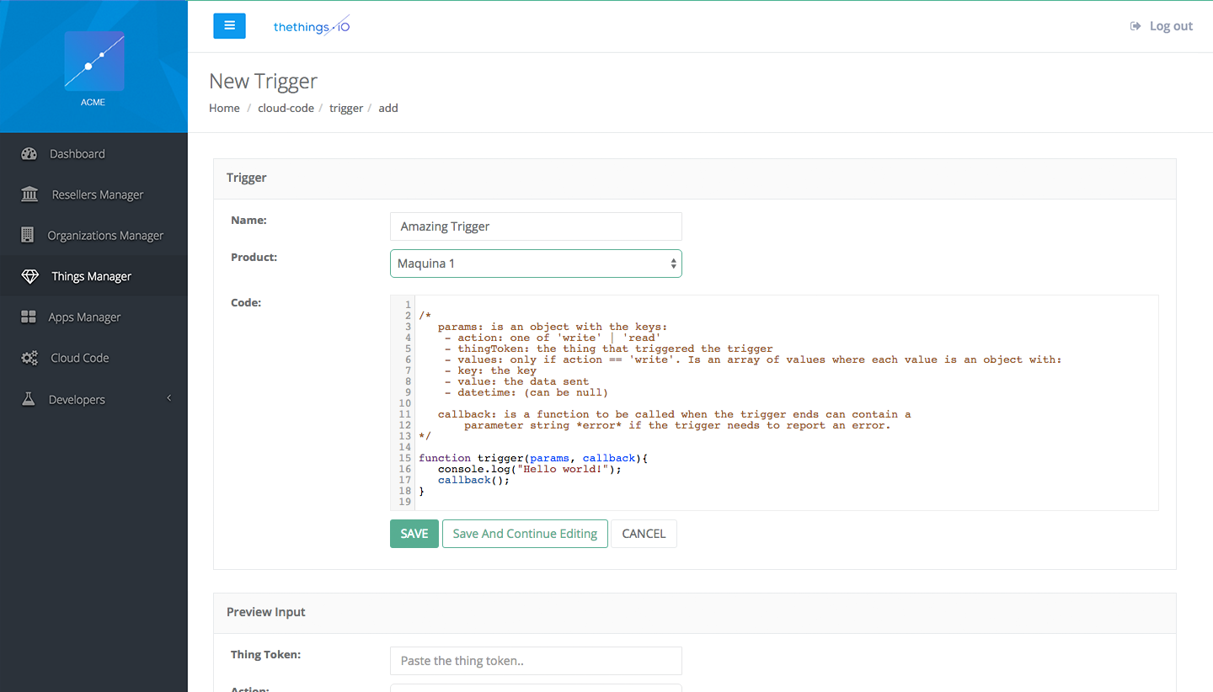Click the Things Manager diamond icon

(29, 276)
